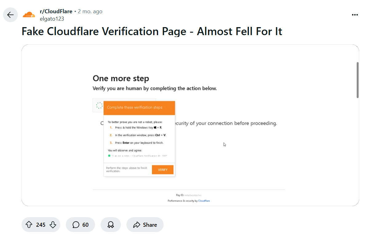Open elgato123's user profile
This screenshot has height=236, width=366.
click(x=52, y=18)
